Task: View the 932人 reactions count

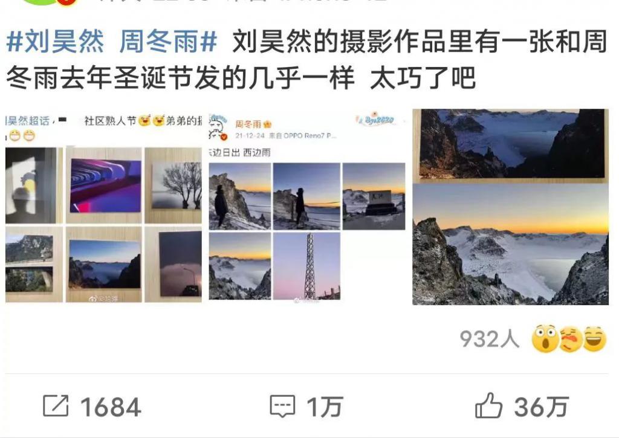Action: pos(490,339)
